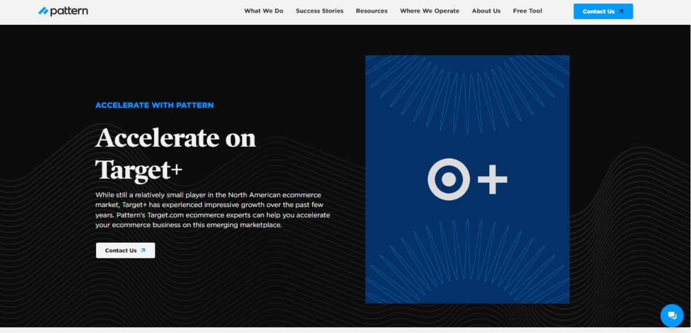Open the What We Do menu
691x333 pixels.
264,11
